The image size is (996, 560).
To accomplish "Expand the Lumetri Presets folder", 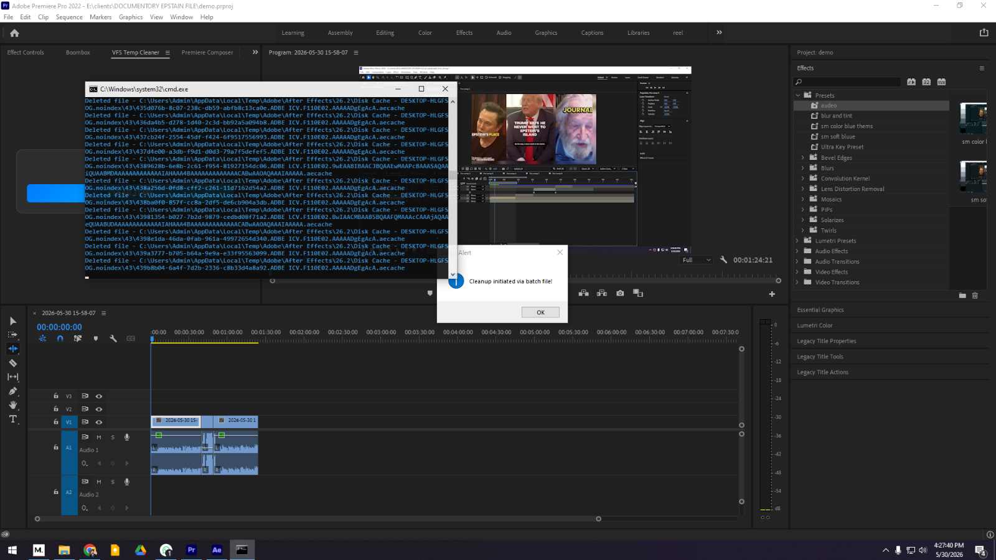I will tap(797, 241).
